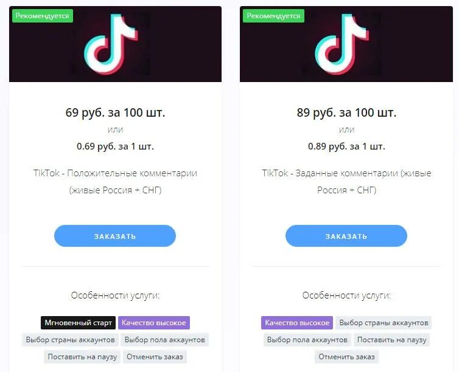459x372 pixels.
Task: Select the Мгновенный старт tag
Action: pos(78,323)
